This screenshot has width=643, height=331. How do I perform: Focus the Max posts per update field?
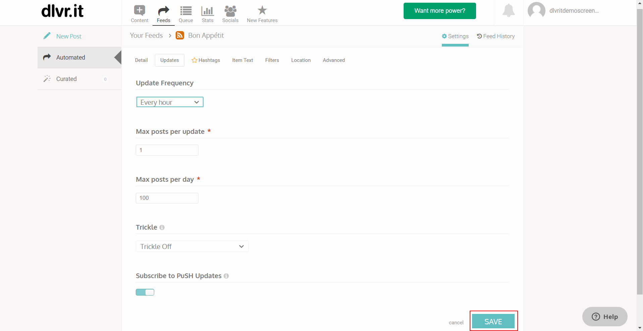167,150
